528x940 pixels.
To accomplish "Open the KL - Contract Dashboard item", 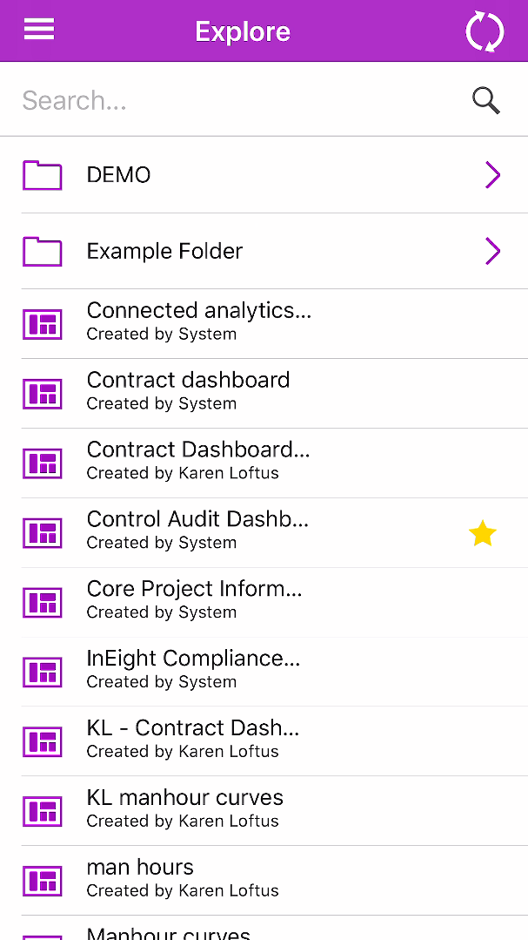I will [193, 738].
